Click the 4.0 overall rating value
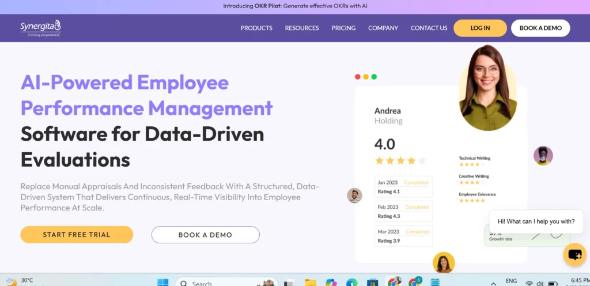 (x=384, y=144)
